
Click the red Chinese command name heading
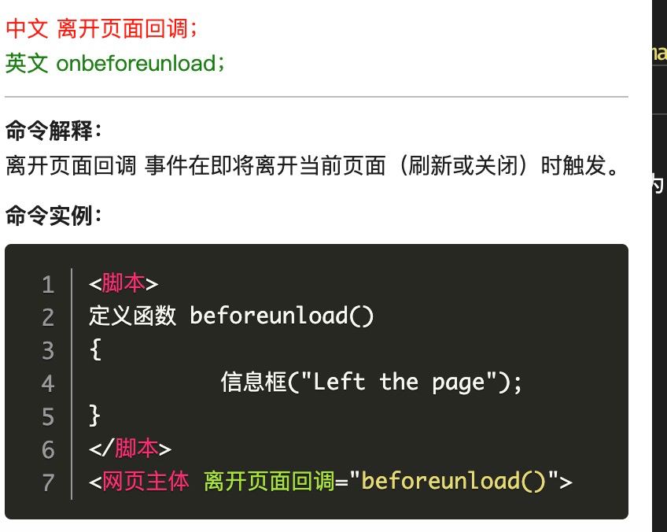[101, 29]
